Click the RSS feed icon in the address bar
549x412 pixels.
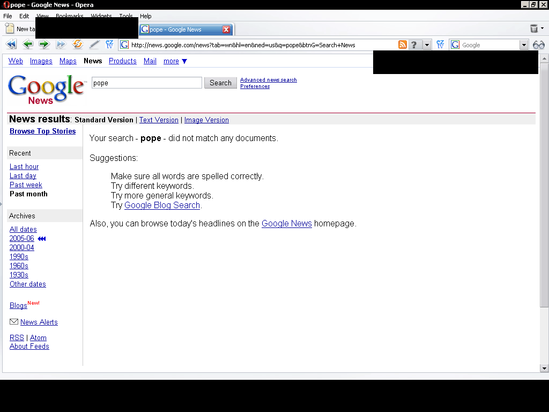[x=403, y=45]
